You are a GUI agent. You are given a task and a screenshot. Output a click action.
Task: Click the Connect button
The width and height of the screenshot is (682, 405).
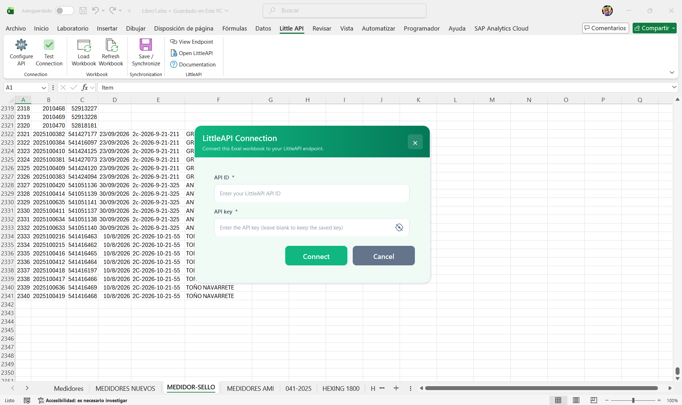(x=316, y=256)
